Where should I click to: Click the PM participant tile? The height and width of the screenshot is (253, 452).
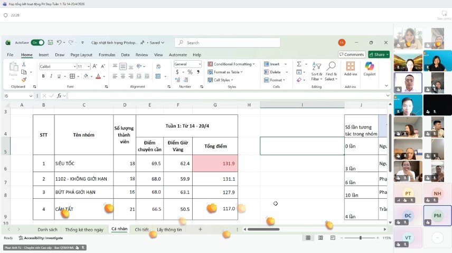coord(437,216)
